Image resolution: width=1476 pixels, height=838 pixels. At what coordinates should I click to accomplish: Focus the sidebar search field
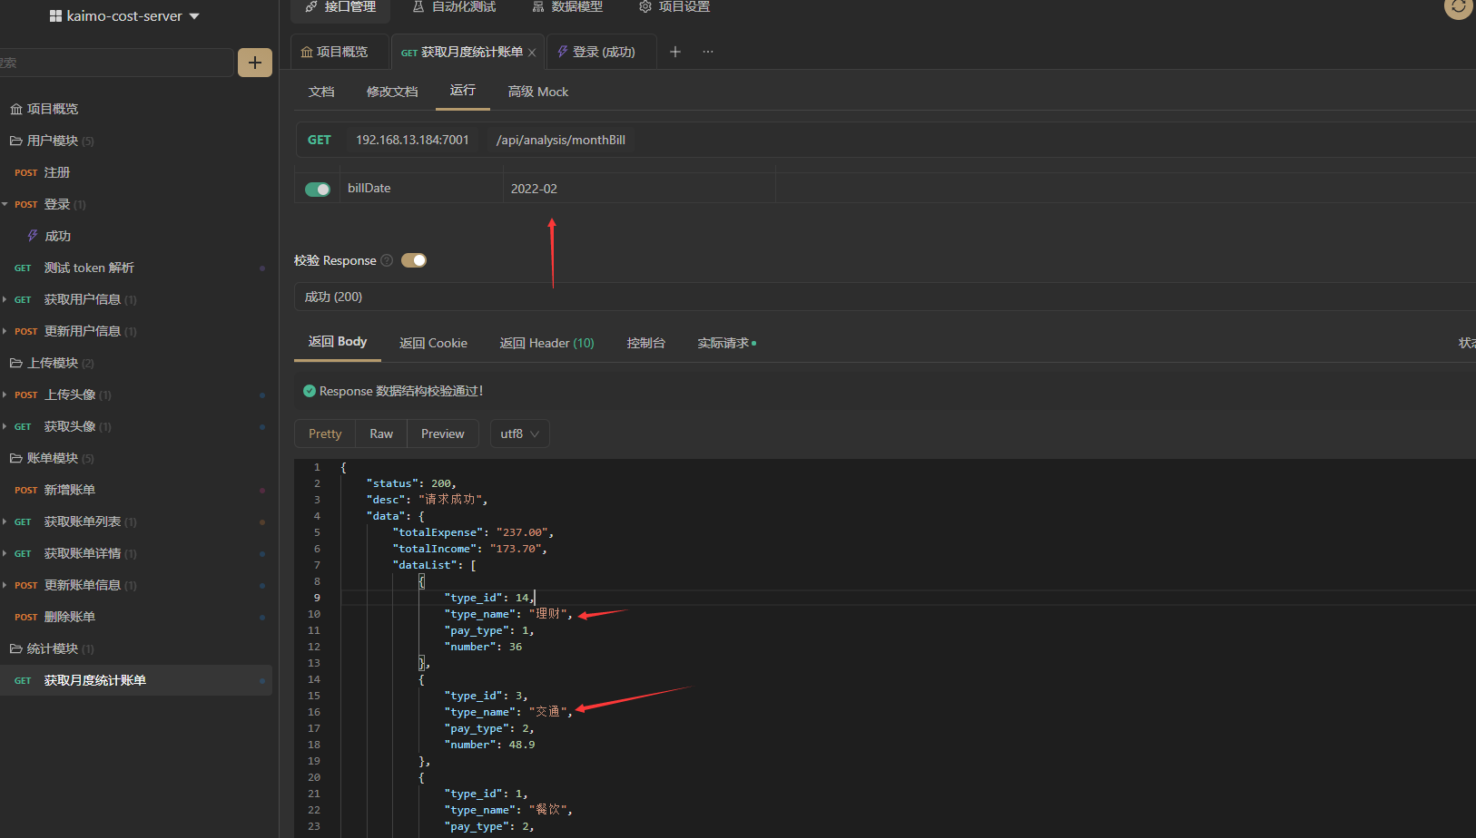click(116, 63)
